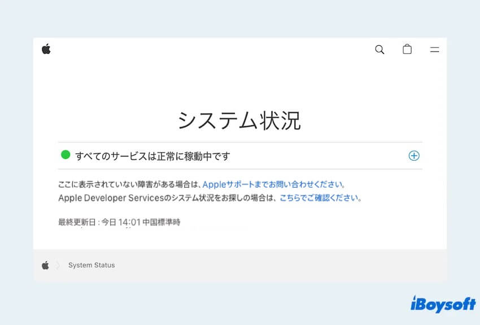The height and width of the screenshot is (325, 480).
Task: Click the 最終更新日 今日 14:01 中国標準時 text
Action: click(x=119, y=222)
